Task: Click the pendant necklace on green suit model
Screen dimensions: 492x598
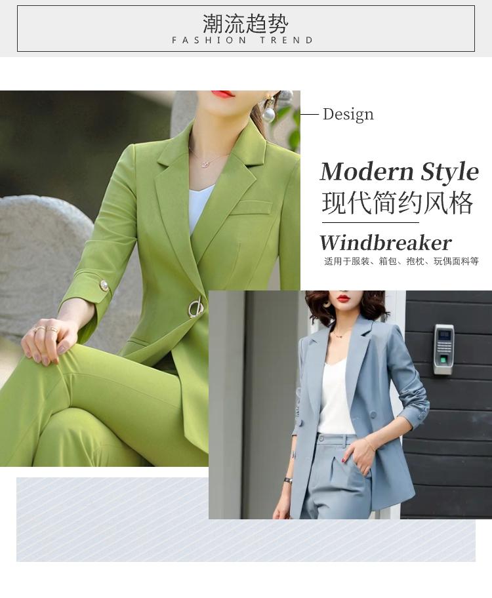Action: coord(207,164)
